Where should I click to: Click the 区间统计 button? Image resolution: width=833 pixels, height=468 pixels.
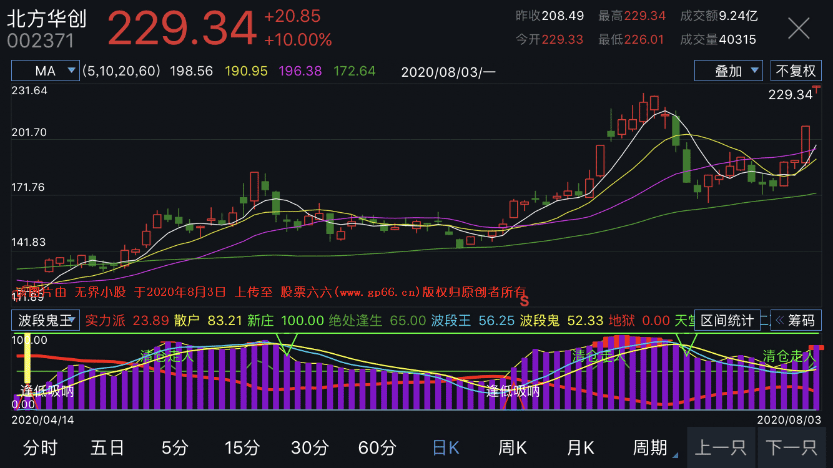[x=727, y=321]
